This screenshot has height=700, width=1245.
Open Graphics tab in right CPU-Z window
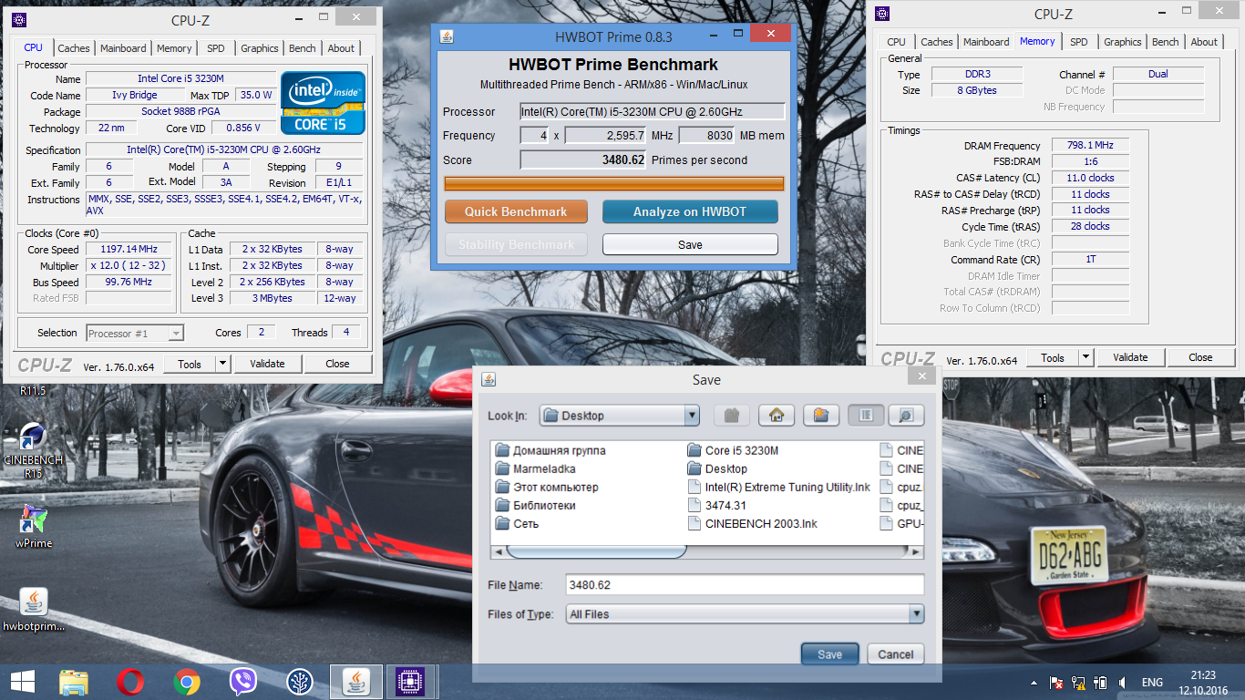click(1123, 42)
